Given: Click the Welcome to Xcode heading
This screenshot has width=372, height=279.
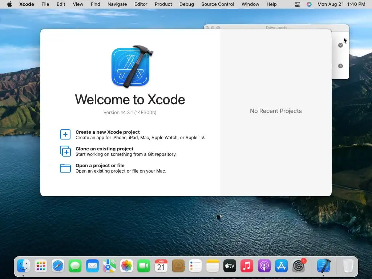Looking at the screenshot, I should click(130, 100).
